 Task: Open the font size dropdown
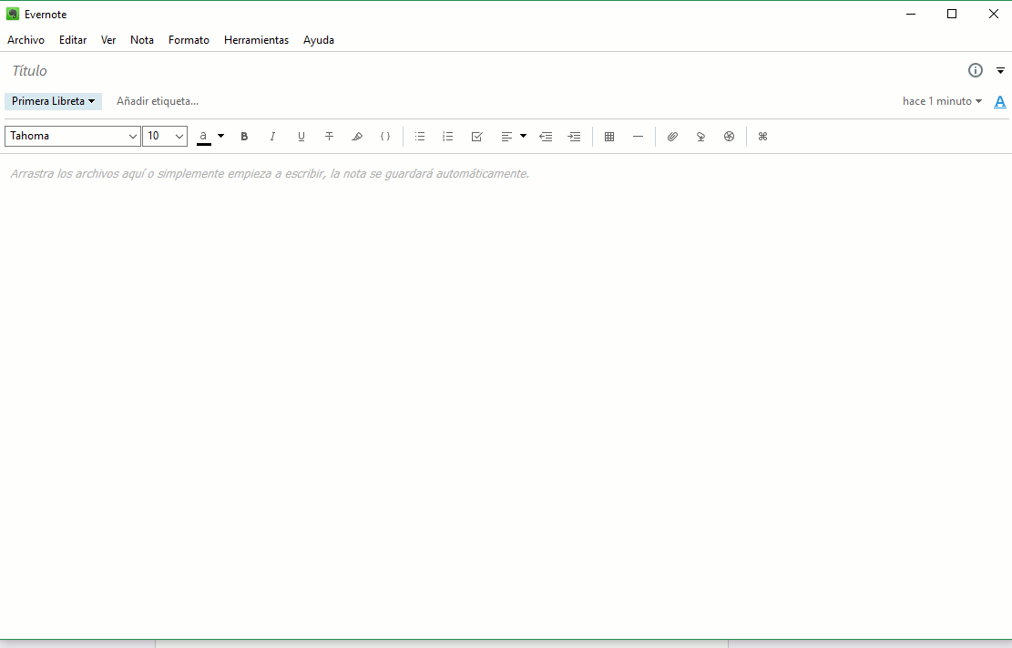tap(165, 136)
